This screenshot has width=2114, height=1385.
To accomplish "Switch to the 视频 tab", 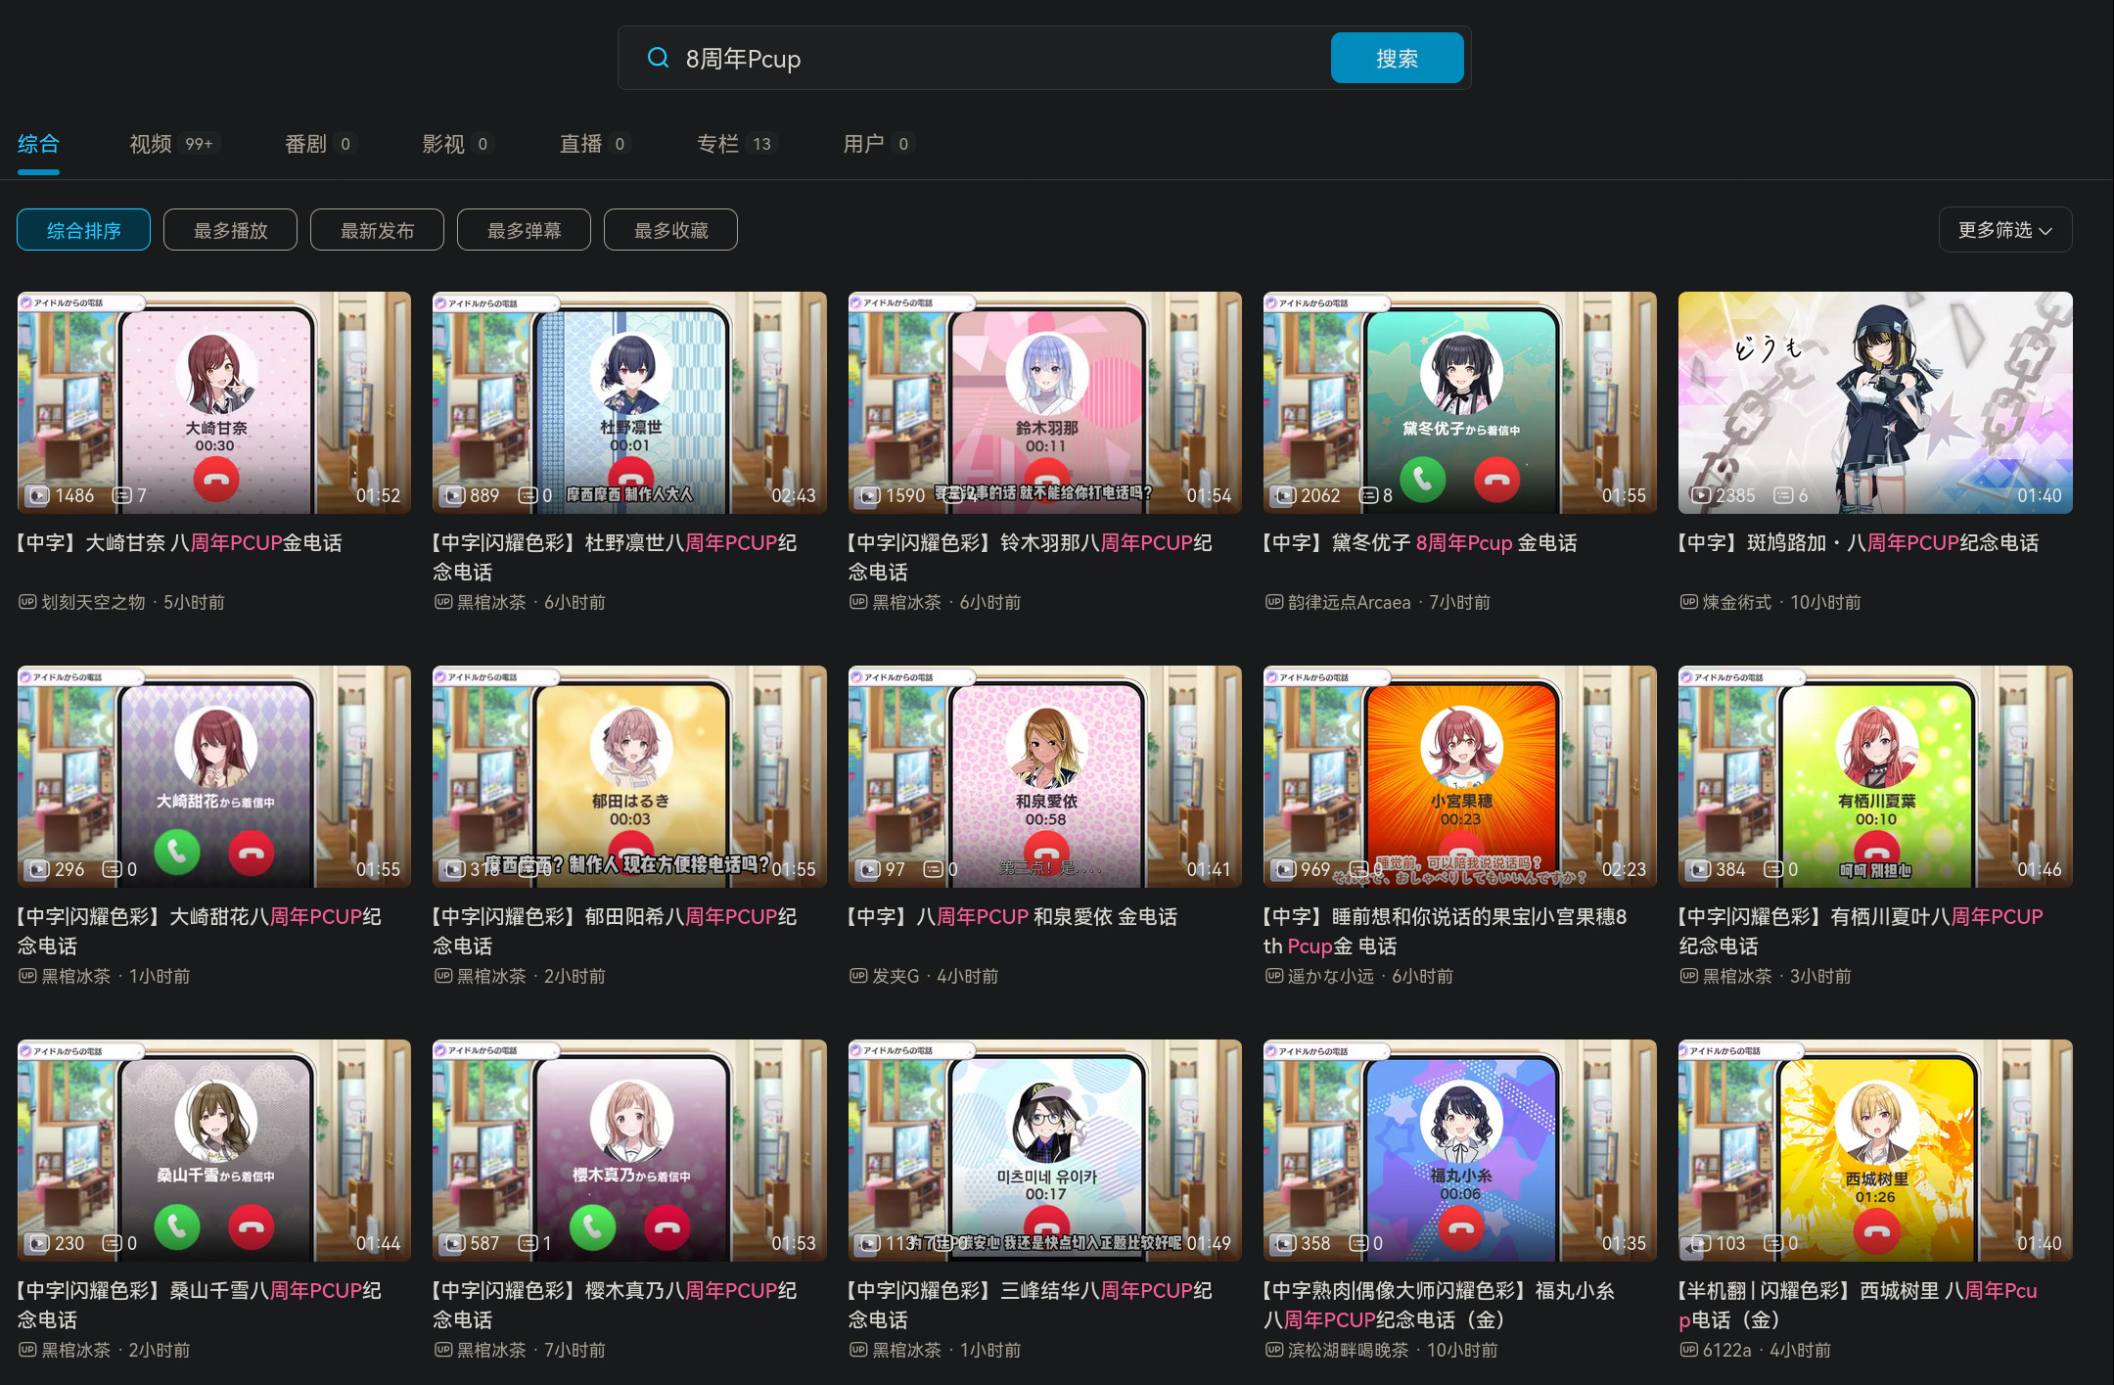I will click(151, 144).
